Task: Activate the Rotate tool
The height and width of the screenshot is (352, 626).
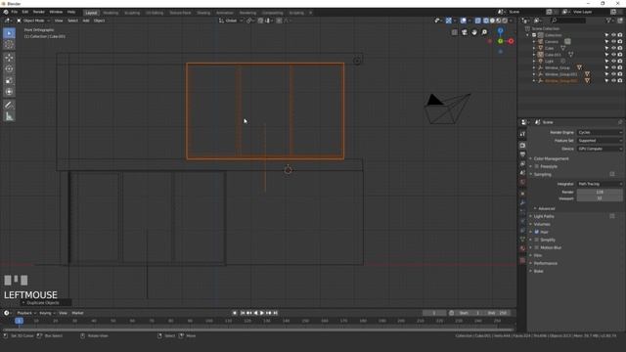Action: pos(9,69)
